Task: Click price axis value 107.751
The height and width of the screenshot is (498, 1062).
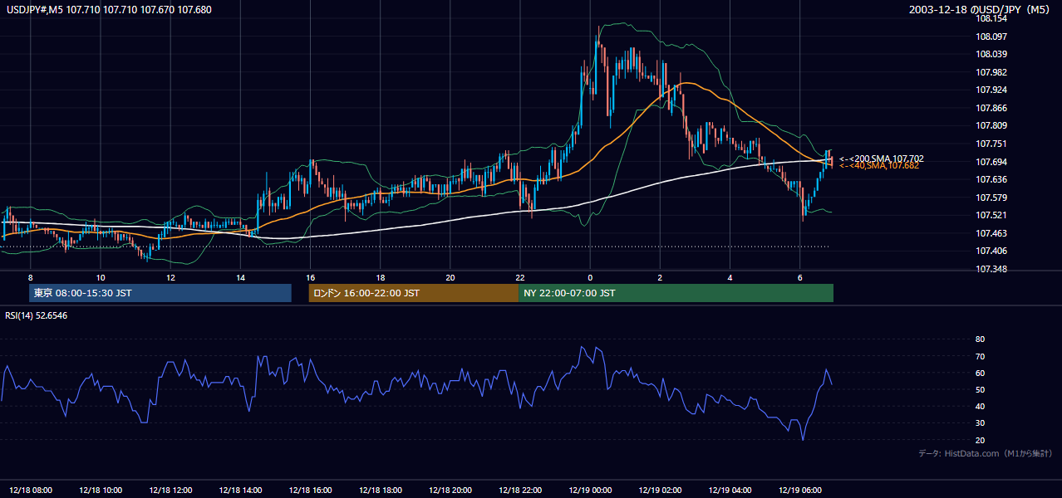Action: 991,144
